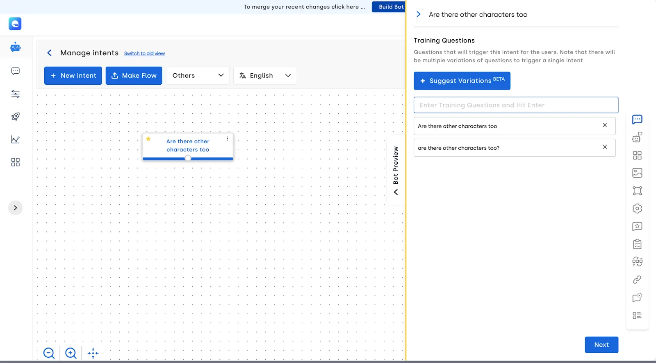
Task: Select the "Are there other characters too" intent node
Action: coord(188,146)
